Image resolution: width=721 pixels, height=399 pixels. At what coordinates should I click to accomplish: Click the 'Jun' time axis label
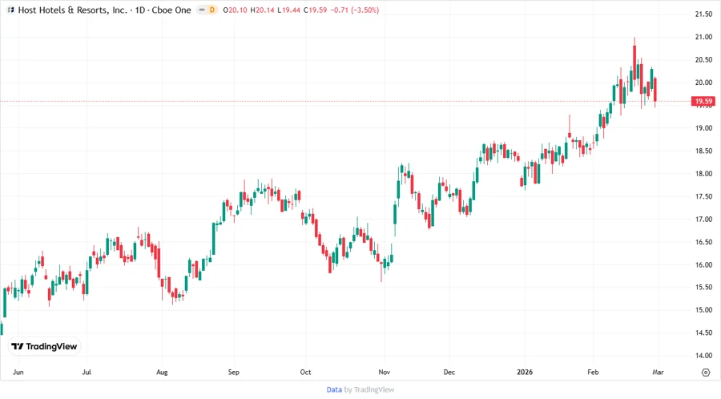click(x=18, y=372)
